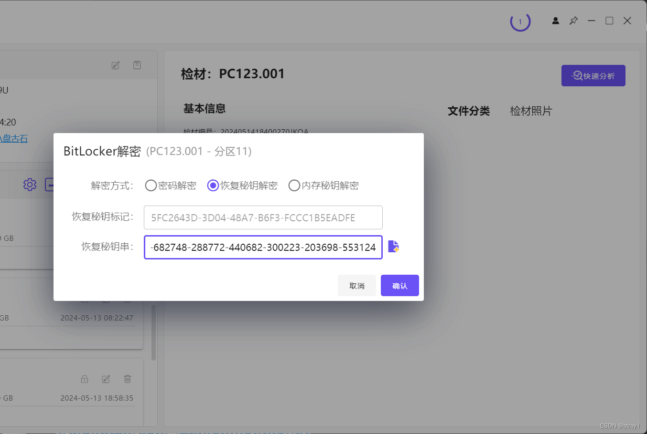Click the 盘古石 link
This screenshot has width=647, height=434.
(x=13, y=139)
